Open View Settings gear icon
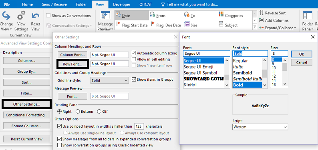 click(x=21, y=16)
